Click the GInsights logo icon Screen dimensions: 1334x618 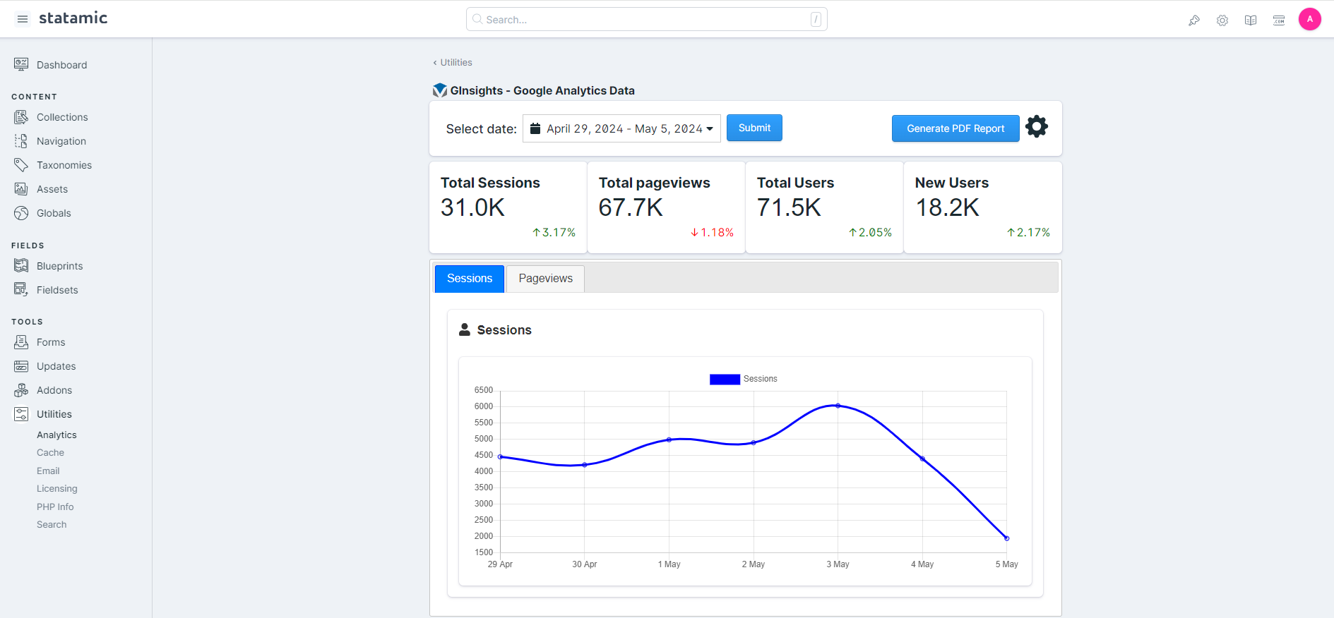point(440,90)
